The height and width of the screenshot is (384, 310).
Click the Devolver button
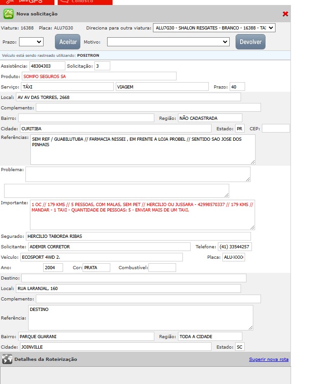tap(251, 42)
